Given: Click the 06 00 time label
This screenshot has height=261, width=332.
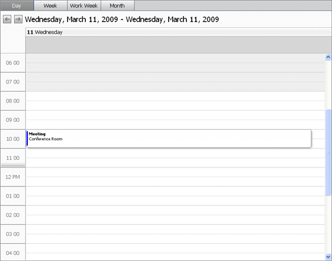Looking at the screenshot, I should [12, 63].
